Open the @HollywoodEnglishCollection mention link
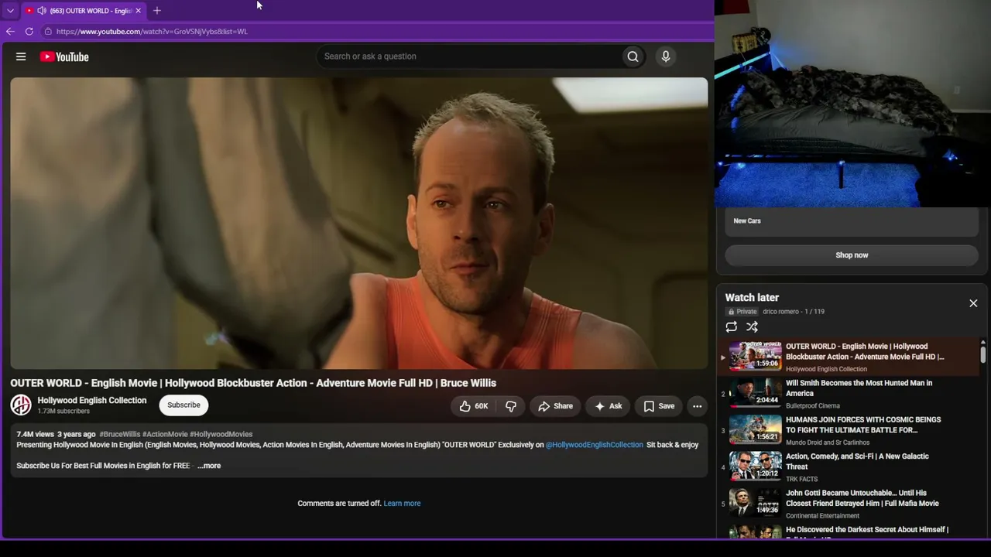 point(595,445)
